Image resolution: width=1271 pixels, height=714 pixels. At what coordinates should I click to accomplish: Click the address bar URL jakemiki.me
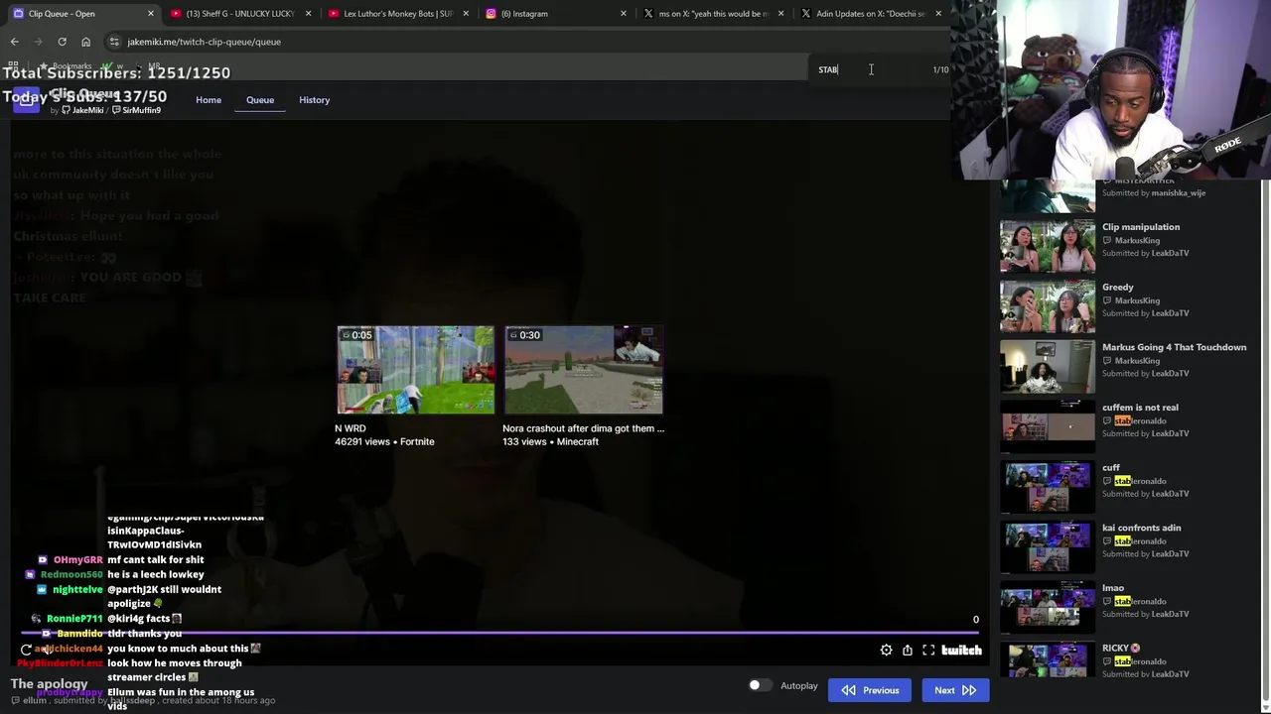204,42
